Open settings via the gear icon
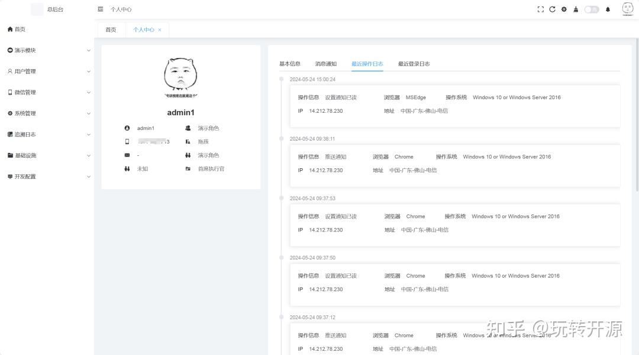 coord(564,9)
